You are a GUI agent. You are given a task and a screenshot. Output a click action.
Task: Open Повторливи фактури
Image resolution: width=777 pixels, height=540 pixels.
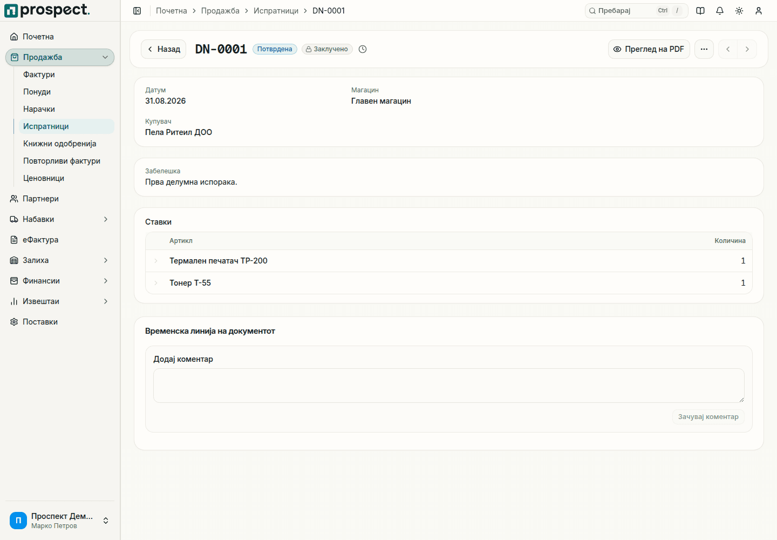pos(66,161)
